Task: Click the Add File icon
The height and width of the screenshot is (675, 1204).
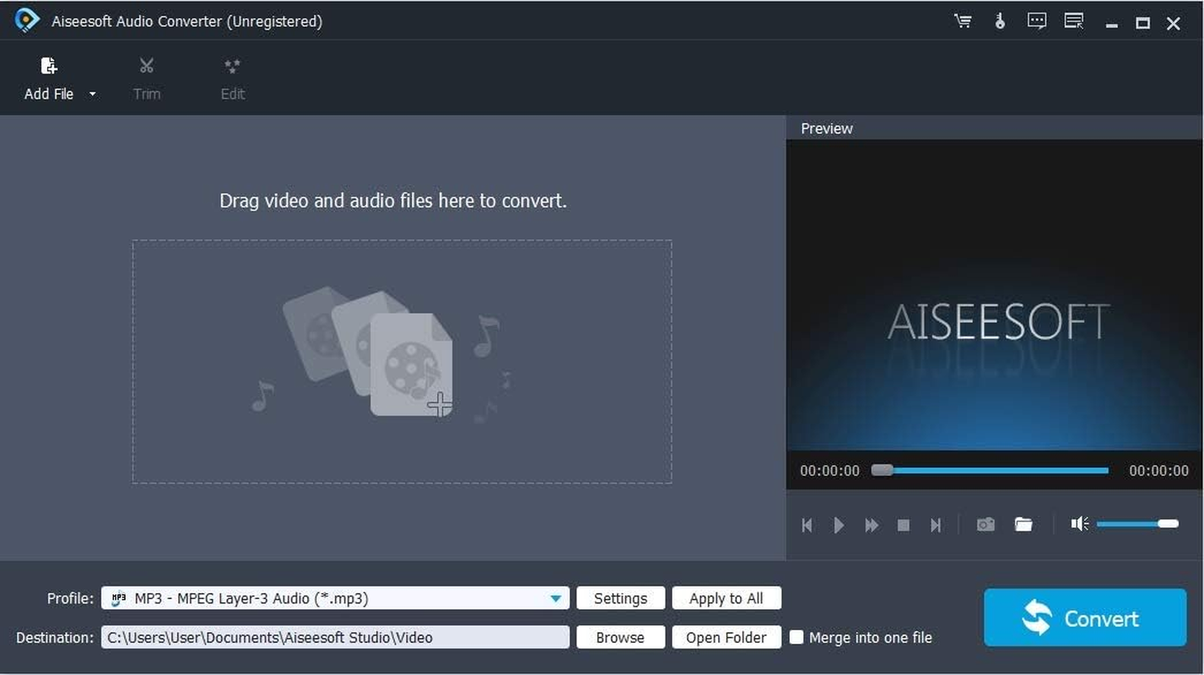Action: (x=48, y=66)
